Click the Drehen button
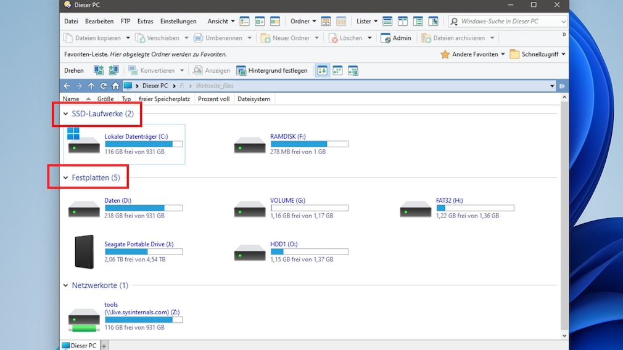Image resolution: width=623 pixels, height=350 pixels. click(x=74, y=71)
